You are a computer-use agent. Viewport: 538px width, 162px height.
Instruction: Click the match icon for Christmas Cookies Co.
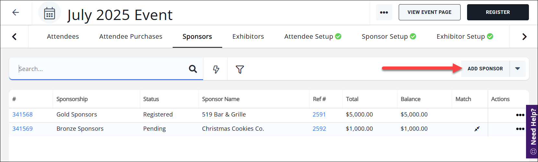point(477,129)
